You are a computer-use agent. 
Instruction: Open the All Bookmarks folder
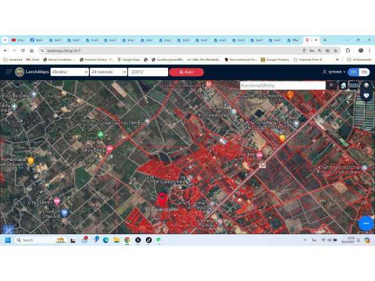[359, 60]
